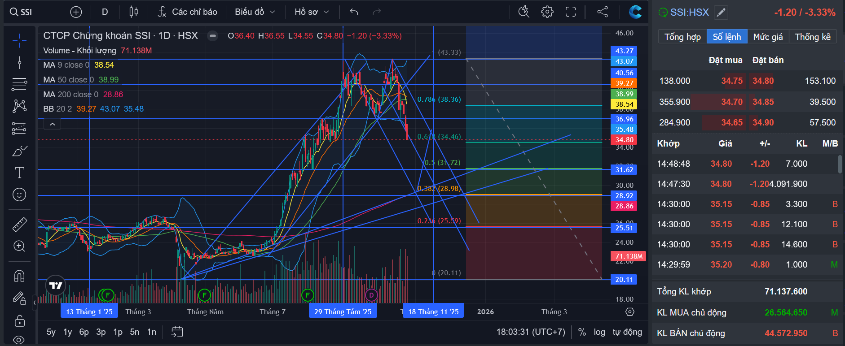Open the forecasting and measurement tools

click(x=19, y=129)
